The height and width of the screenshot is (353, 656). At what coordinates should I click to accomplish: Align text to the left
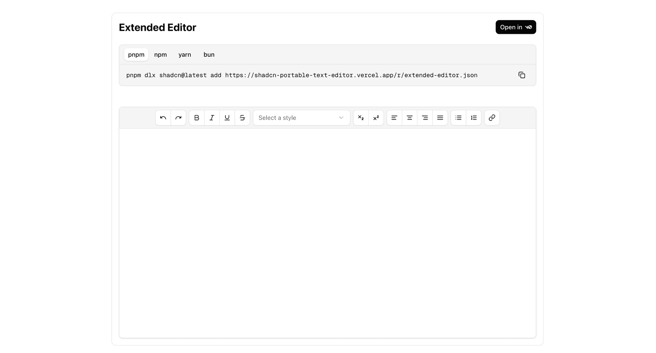click(394, 118)
